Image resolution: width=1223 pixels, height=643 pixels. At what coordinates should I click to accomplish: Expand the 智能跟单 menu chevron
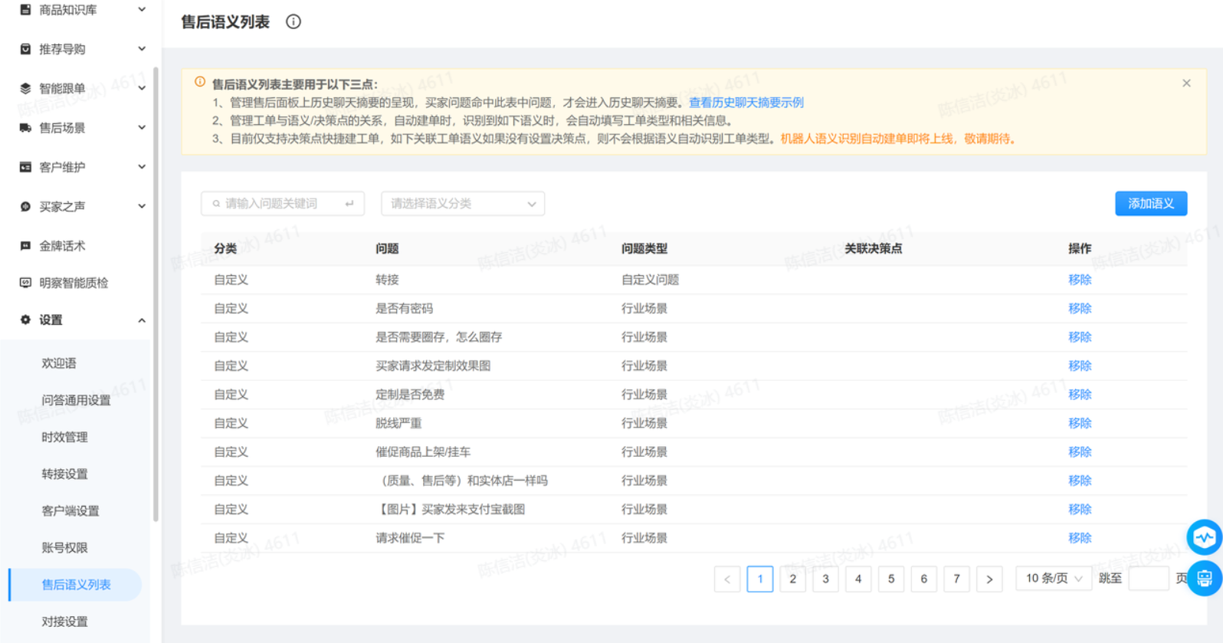tap(142, 88)
